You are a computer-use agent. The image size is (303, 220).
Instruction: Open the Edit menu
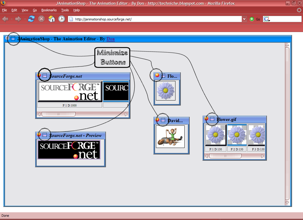click(14, 10)
